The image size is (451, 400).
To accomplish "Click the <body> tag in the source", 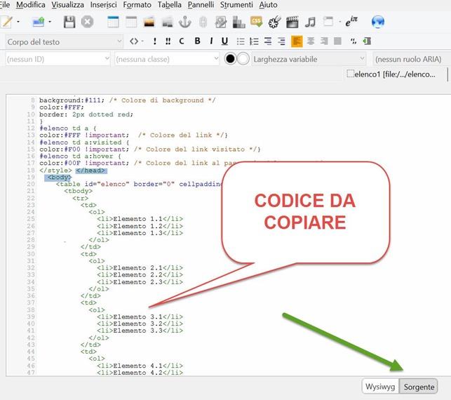I will coord(59,178).
